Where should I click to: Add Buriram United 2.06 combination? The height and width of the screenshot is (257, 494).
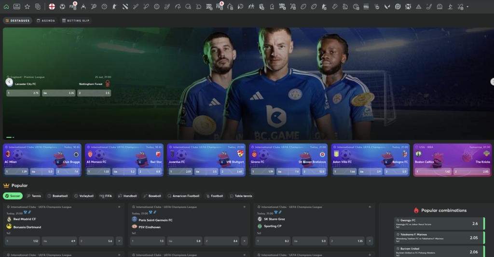tap(439, 251)
